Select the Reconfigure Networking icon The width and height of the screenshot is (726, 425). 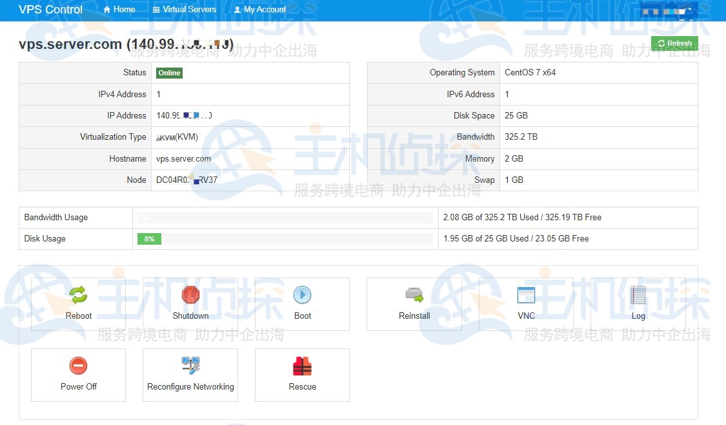click(x=190, y=366)
